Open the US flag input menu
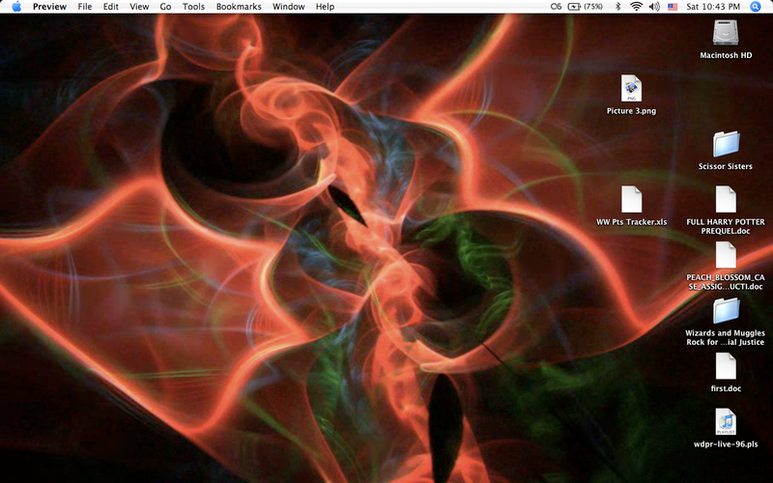The image size is (773, 483). [x=673, y=7]
